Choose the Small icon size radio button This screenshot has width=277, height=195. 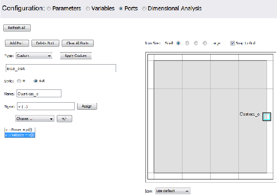(178, 43)
